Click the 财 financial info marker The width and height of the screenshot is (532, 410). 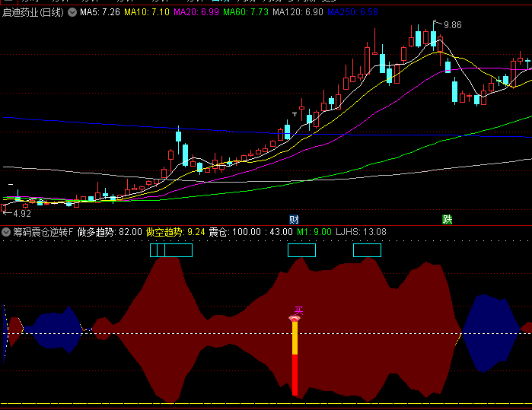click(x=294, y=219)
